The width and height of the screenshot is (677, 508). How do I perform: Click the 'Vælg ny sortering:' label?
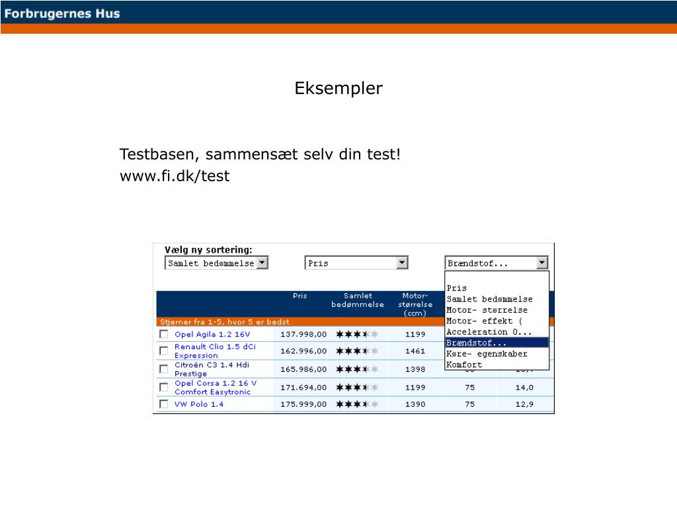[x=208, y=249]
